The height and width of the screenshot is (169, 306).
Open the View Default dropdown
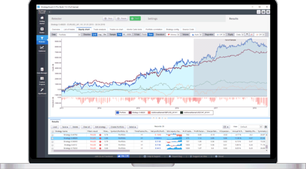pyautogui.click(x=250, y=127)
